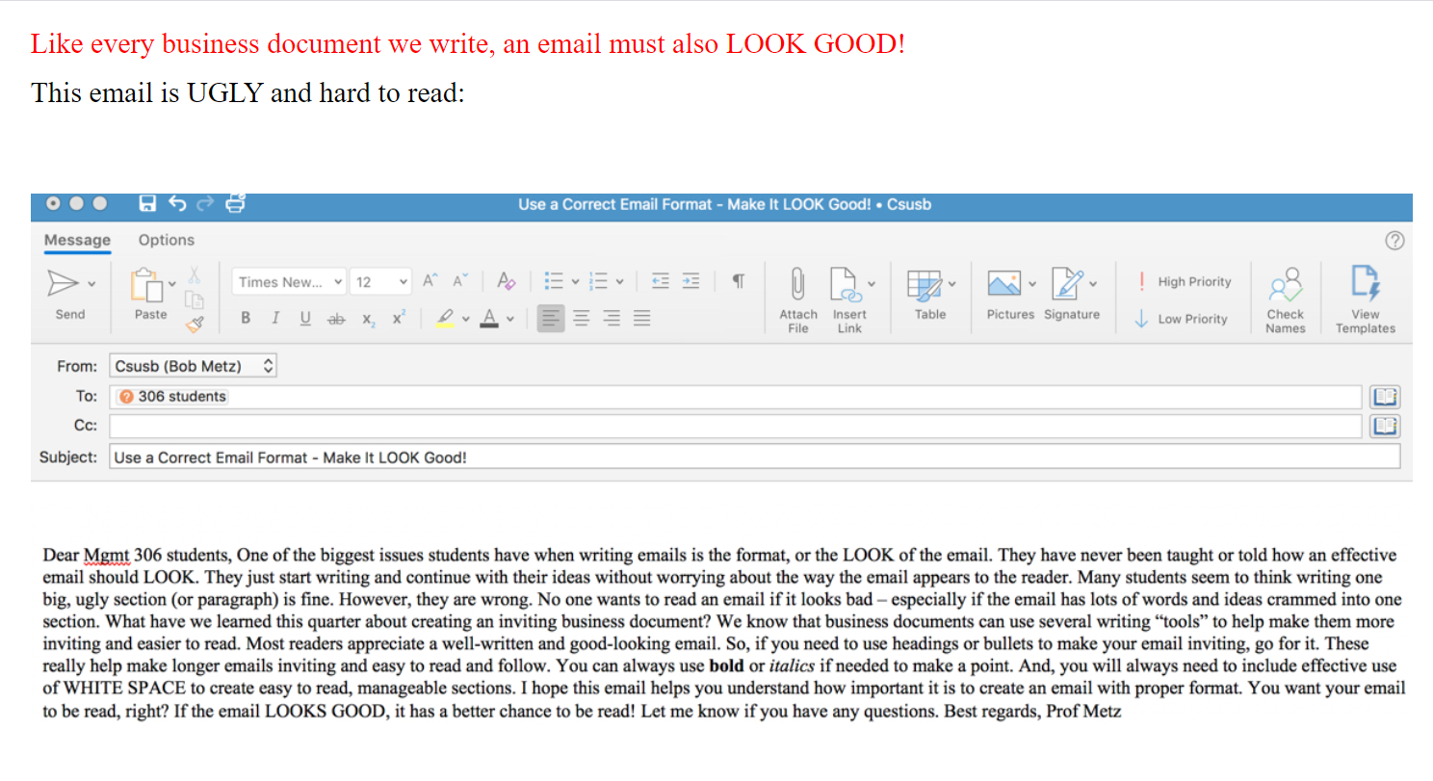Screen dimensions: 1433x781
Task: Decrease font size with smaller A icon
Action: tap(459, 281)
